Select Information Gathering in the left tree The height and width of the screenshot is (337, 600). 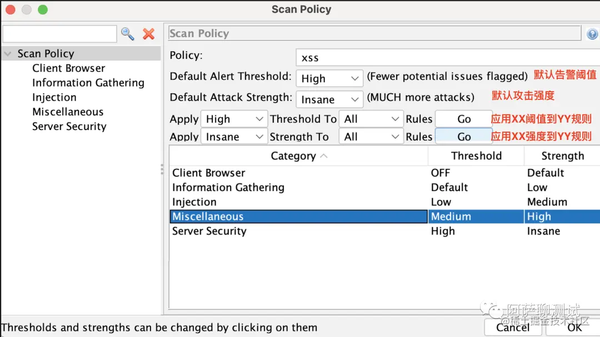coord(88,83)
